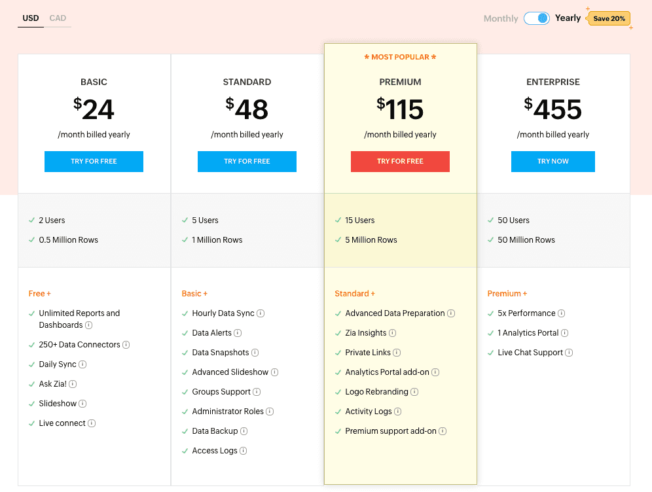
Task: Click the MOST POPULAR banner text
Action: [x=400, y=57]
